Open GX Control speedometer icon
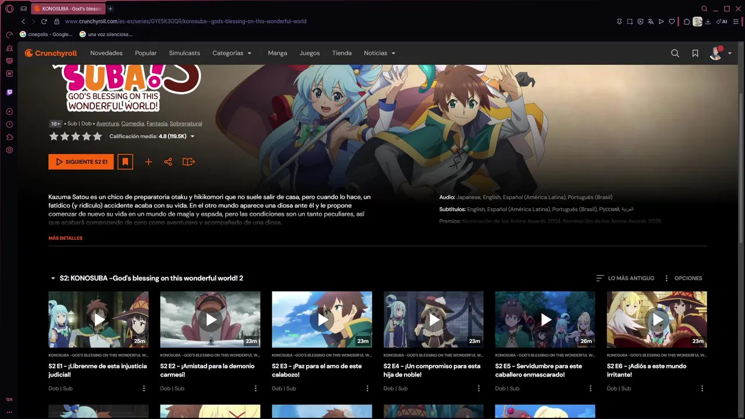 pyautogui.click(x=9, y=35)
